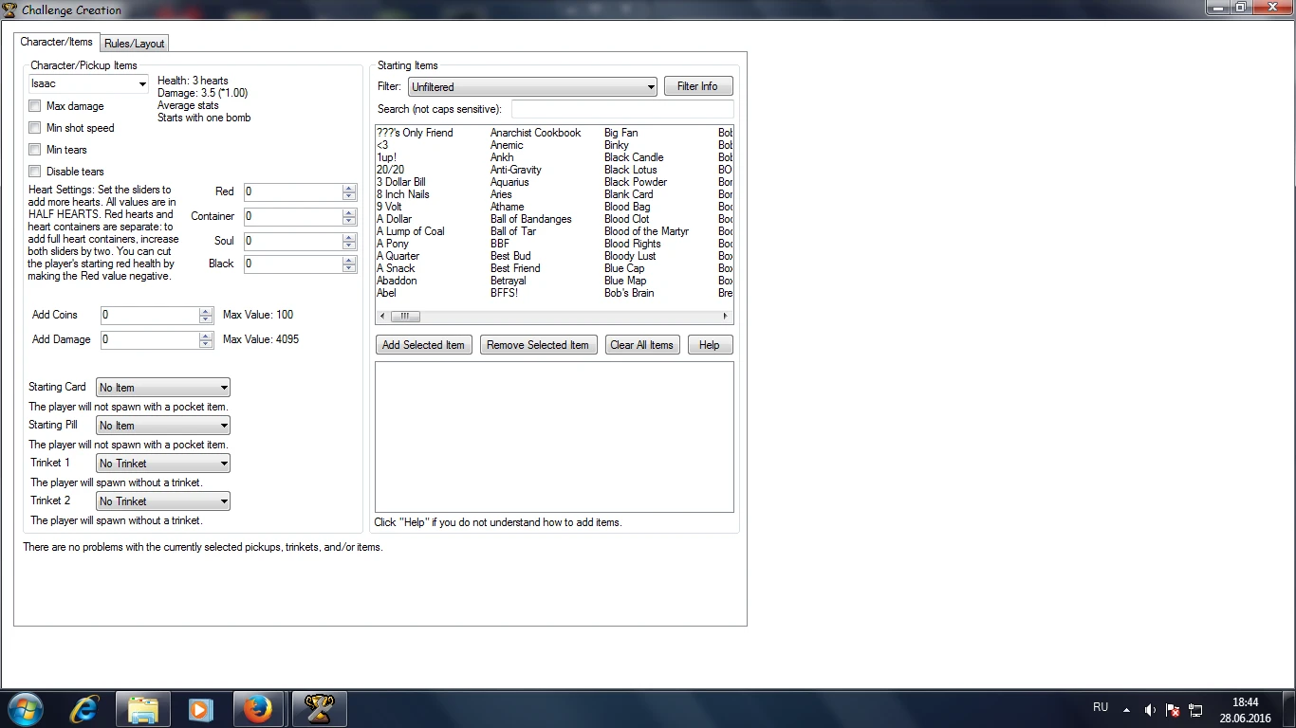Click the Black hearts value field
Viewport: 1296px width, 728px height.
(293, 264)
